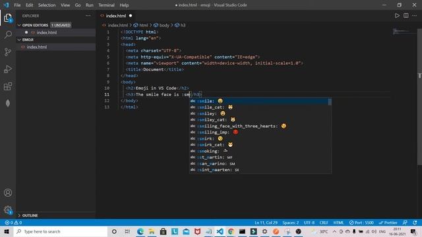The width and height of the screenshot is (422, 237).
Task: Click html breadcrumb item
Action: click(x=144, y=25)
